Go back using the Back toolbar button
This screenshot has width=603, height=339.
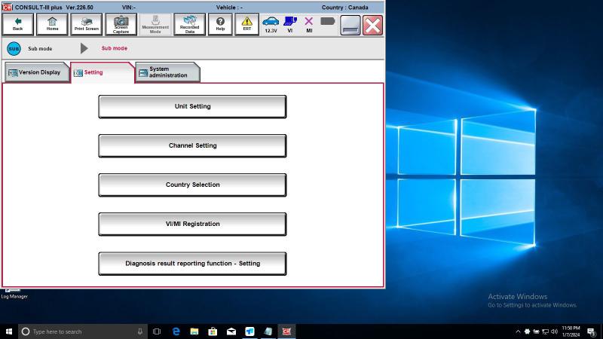pos(17,25)
